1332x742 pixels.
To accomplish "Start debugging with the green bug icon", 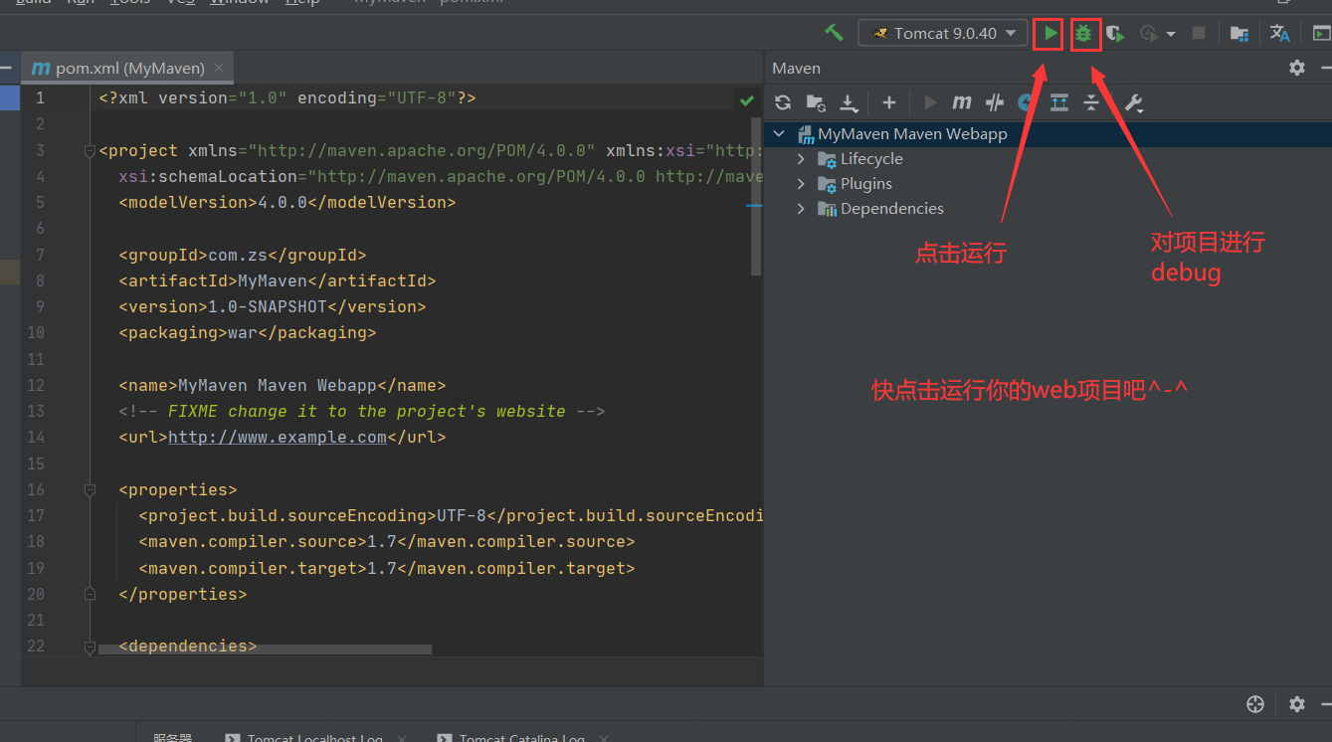I will (1083, 34).
